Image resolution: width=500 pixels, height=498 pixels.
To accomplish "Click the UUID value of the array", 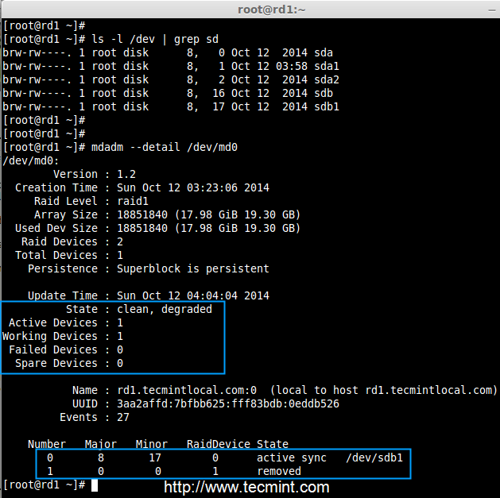I will click(x=228, y=403).
